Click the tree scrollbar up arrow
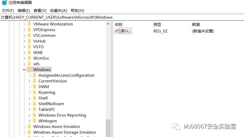The image size is (244, 137). click(x=108, y=24)
